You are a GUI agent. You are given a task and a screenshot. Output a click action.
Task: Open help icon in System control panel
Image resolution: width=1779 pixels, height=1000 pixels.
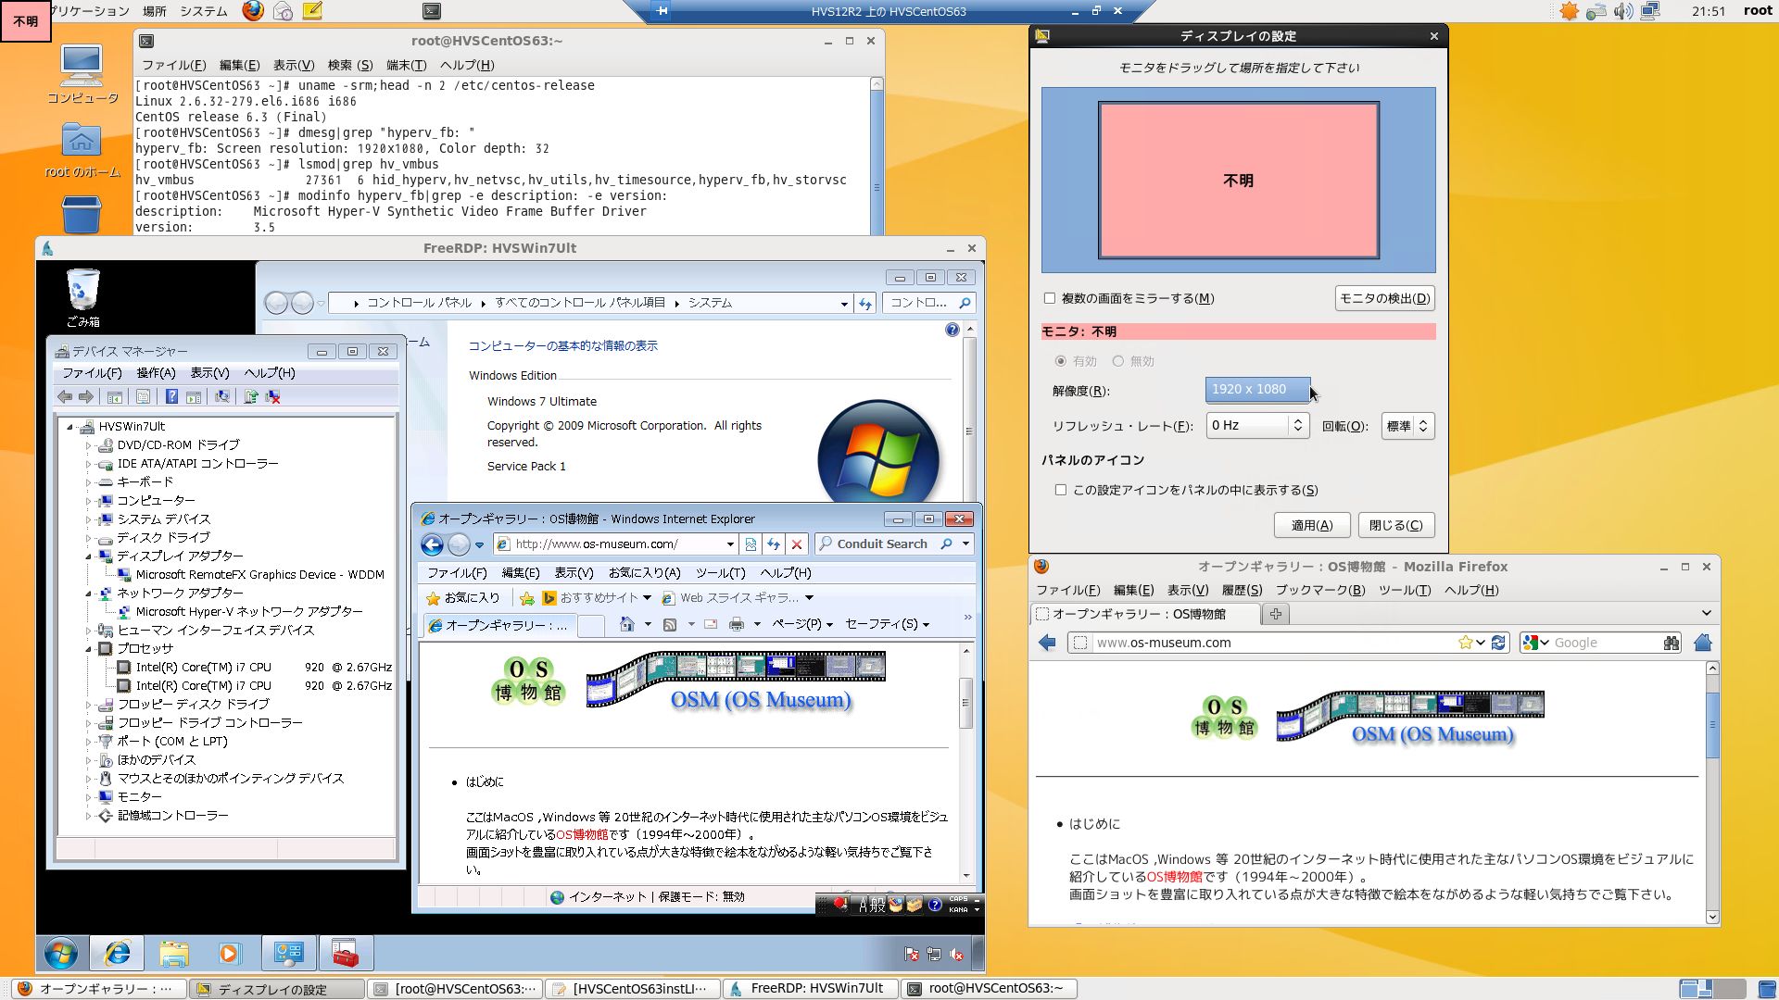952,331
